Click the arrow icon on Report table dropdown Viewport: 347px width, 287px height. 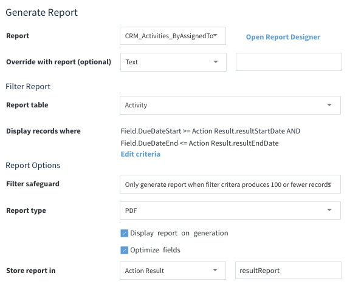click(x=329, y=105)
